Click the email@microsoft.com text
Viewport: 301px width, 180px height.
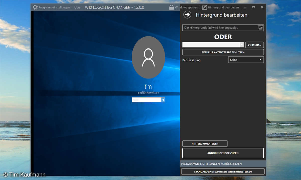(148, 93)
